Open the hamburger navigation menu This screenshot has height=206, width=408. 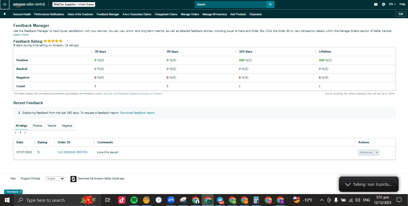point(4,4)
